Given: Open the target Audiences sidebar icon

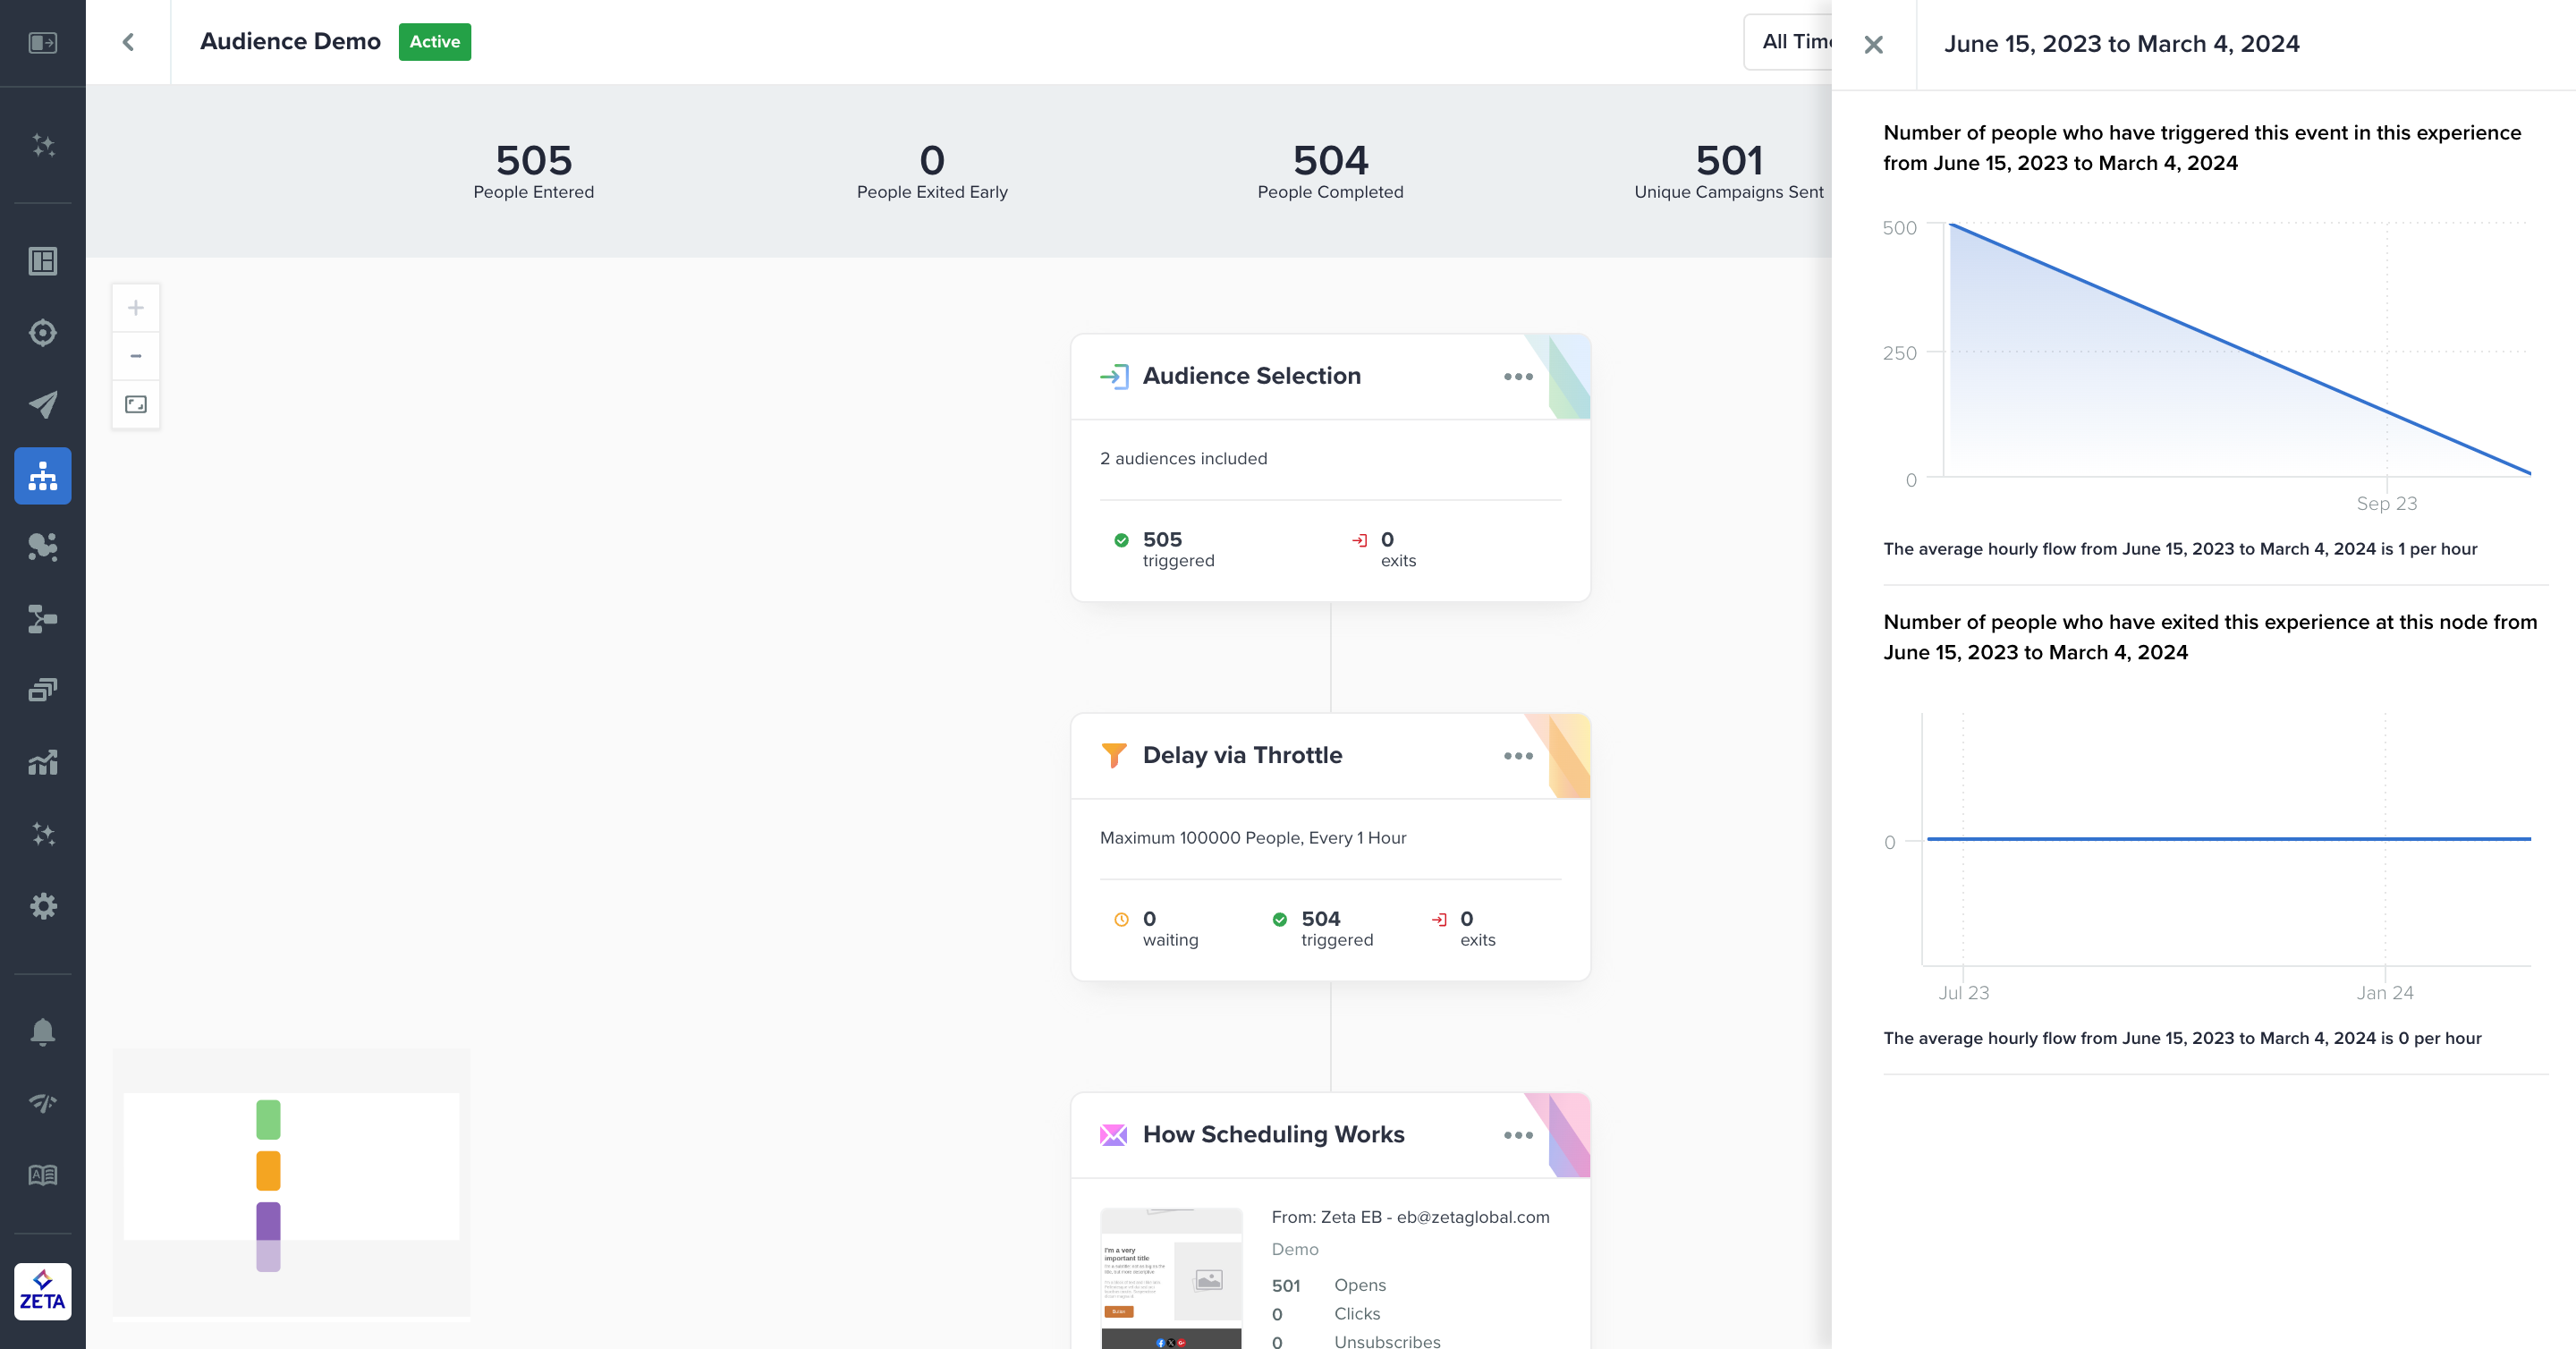Looking at the screenshot, I should [42, 332].
